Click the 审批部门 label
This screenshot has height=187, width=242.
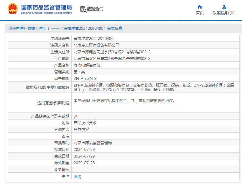[62, 143]
